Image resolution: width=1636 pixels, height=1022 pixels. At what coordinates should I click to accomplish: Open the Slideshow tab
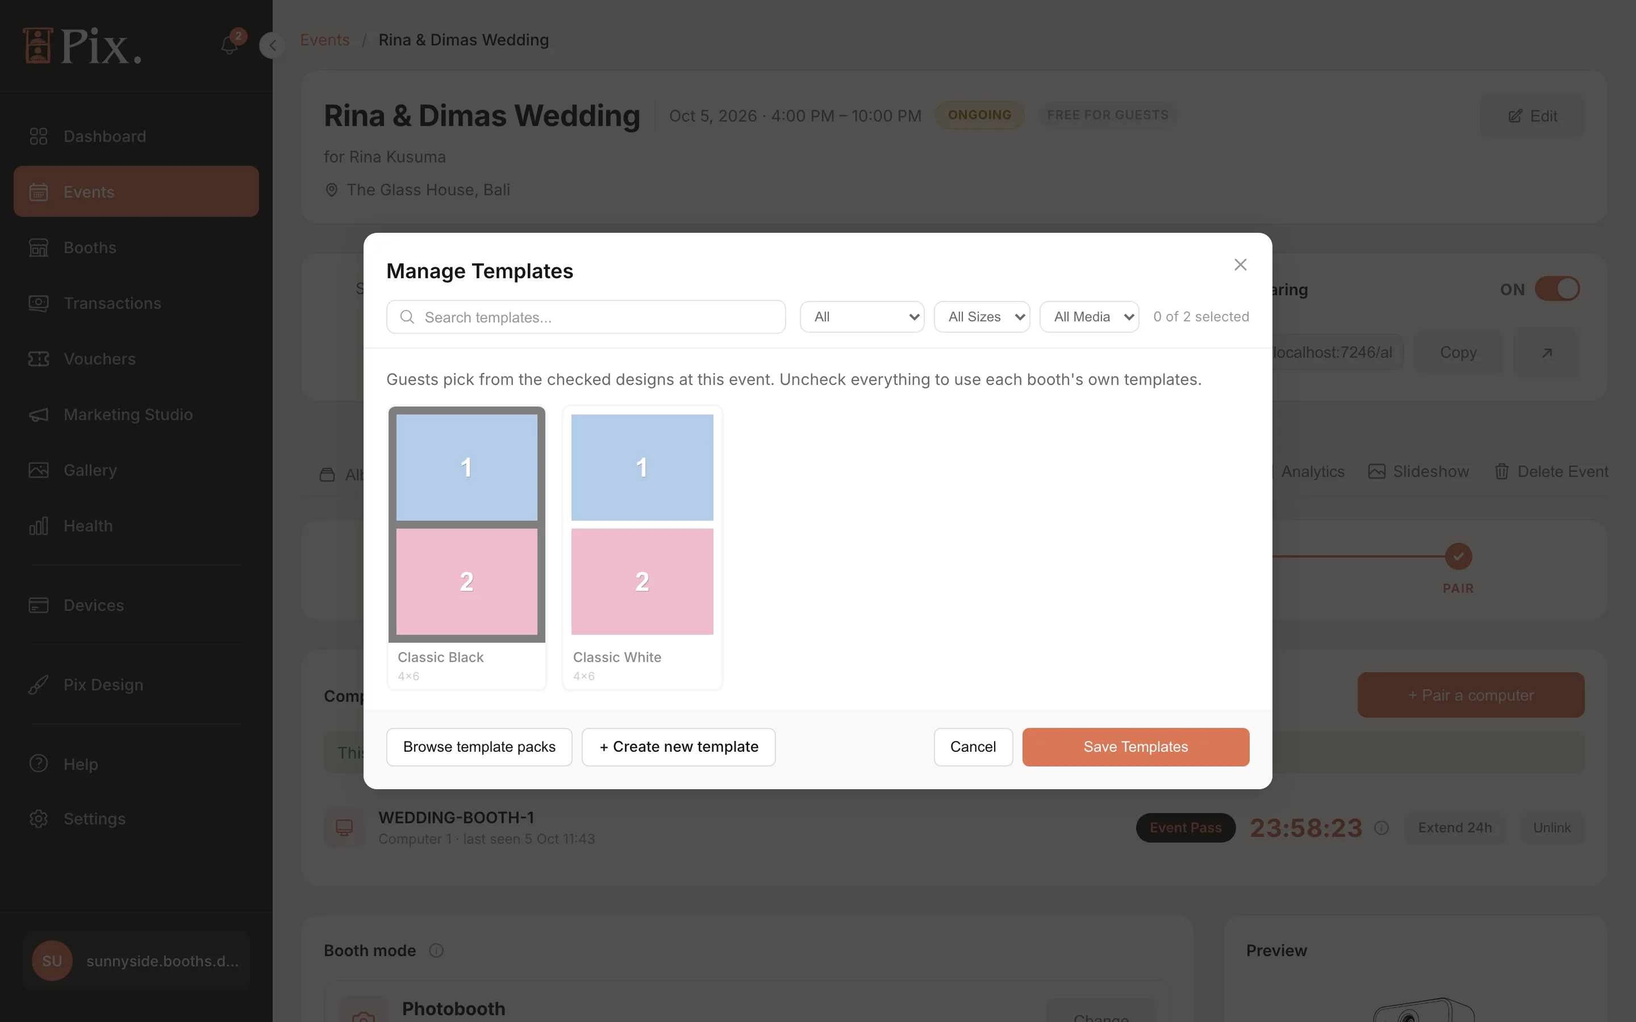click(1418, 471)
